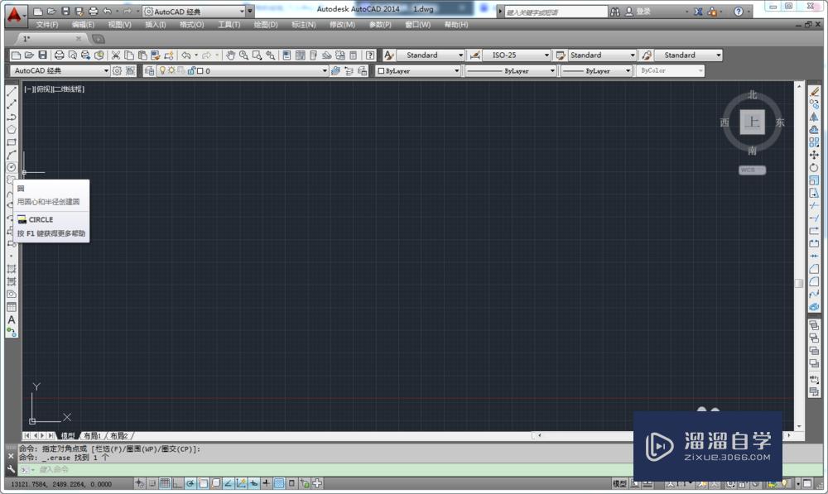Click the Plot printer icon in standard toolbar
This screenshot has width=828, height=494.
click(x=59, y=55)
